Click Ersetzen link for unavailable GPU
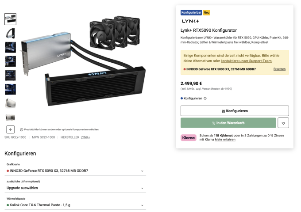 tap(279, 69)
